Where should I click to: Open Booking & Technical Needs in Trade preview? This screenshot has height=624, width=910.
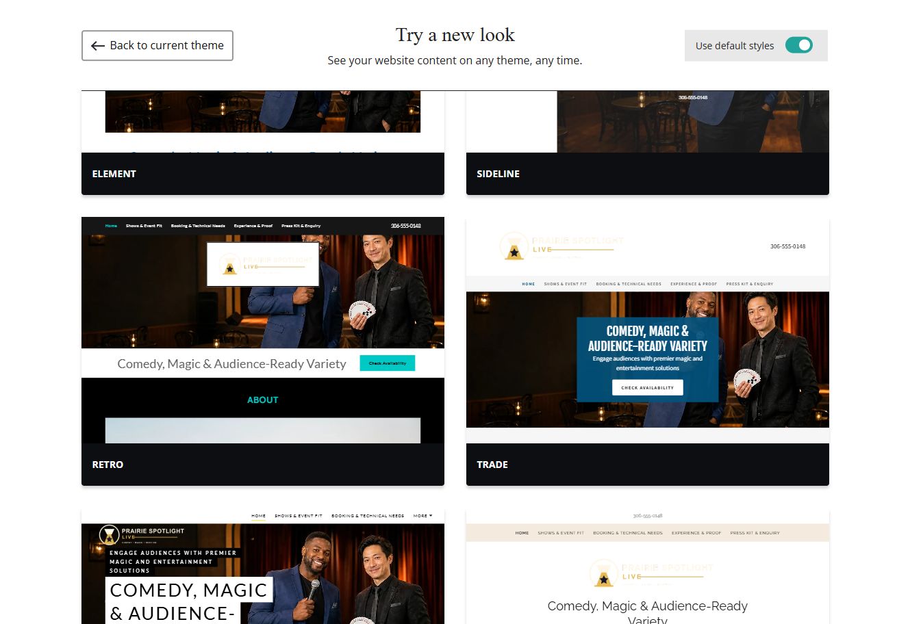click(629, 284)
